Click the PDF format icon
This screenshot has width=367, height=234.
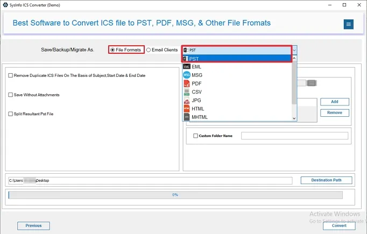coord(187,83)
